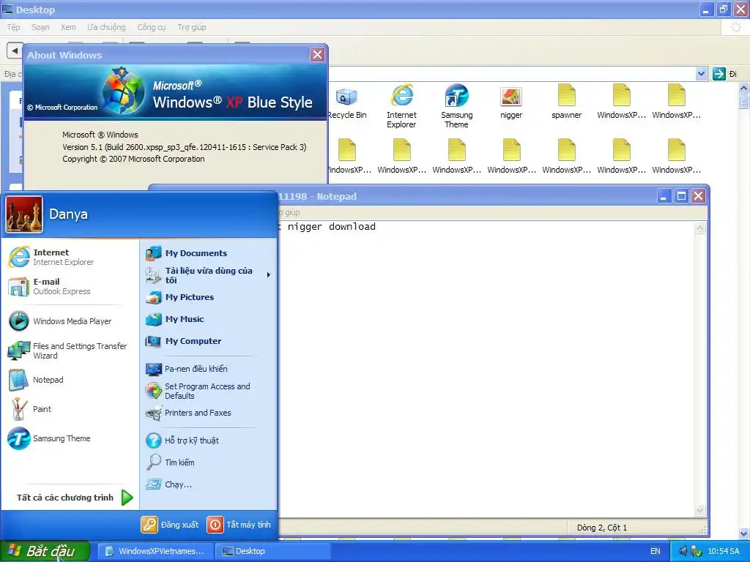Minimize the Notepad window
This screenshot has height=562, width=750.
point(664,196)
